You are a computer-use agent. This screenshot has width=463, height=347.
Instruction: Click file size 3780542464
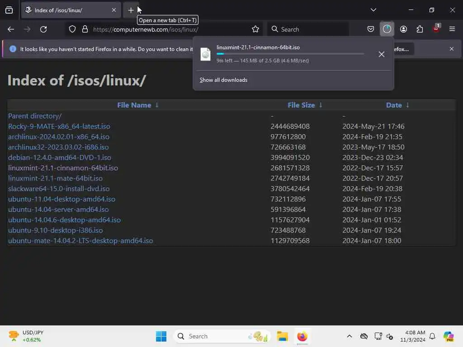[290, 188]
